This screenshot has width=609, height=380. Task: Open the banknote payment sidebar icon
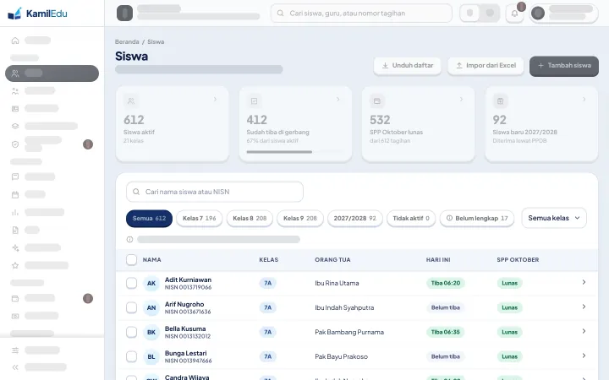click(x=15, y=316)
